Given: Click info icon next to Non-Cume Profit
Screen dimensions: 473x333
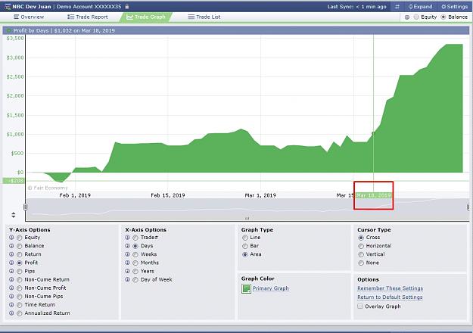Looking at the screenshot, I should [x=11, y=288].
